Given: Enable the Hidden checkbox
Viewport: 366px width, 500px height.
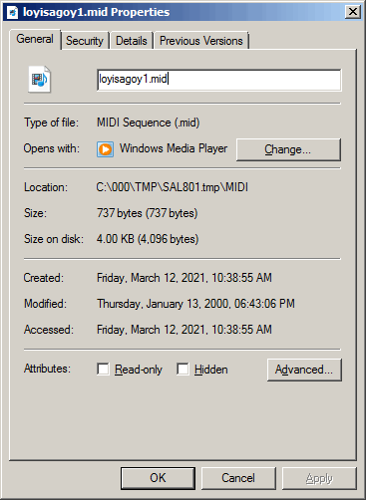Looking at the screenshot, I should click(183, 369).
